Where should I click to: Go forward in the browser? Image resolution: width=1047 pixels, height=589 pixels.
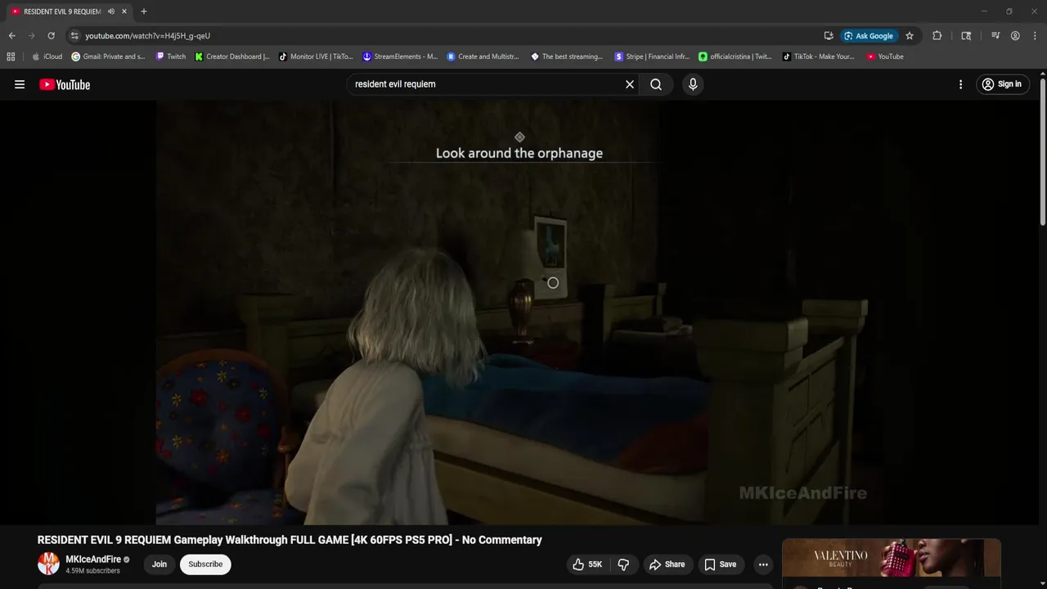[31, 36]
